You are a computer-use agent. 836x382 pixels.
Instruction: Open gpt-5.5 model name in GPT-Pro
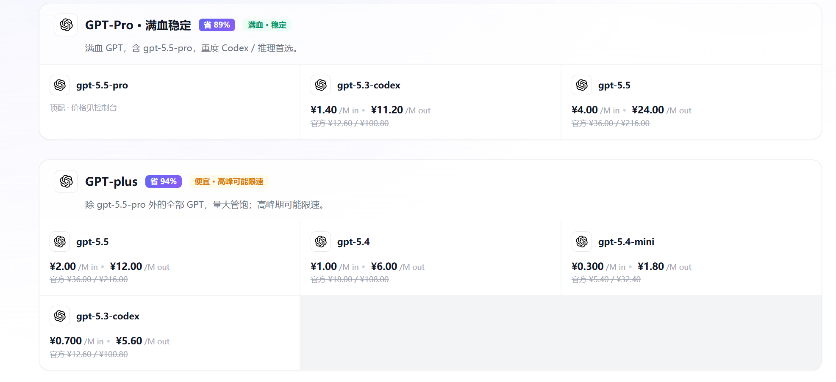coord(614,85)
